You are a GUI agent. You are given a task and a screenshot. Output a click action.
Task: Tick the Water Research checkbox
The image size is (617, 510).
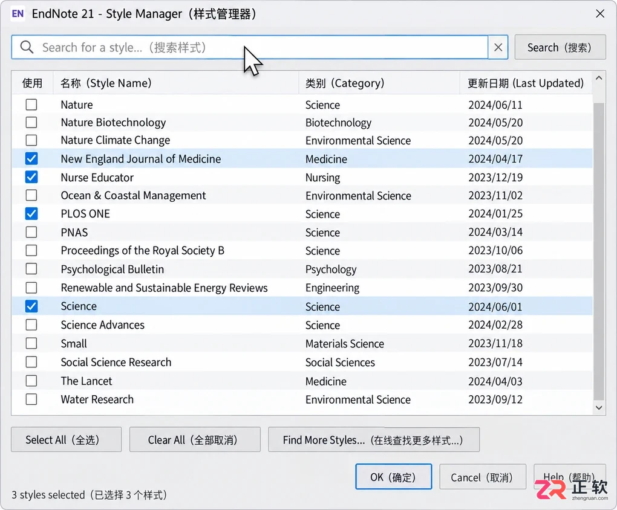tap(31, 399)
